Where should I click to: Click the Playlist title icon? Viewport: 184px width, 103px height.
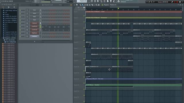(x=102, y=5)
